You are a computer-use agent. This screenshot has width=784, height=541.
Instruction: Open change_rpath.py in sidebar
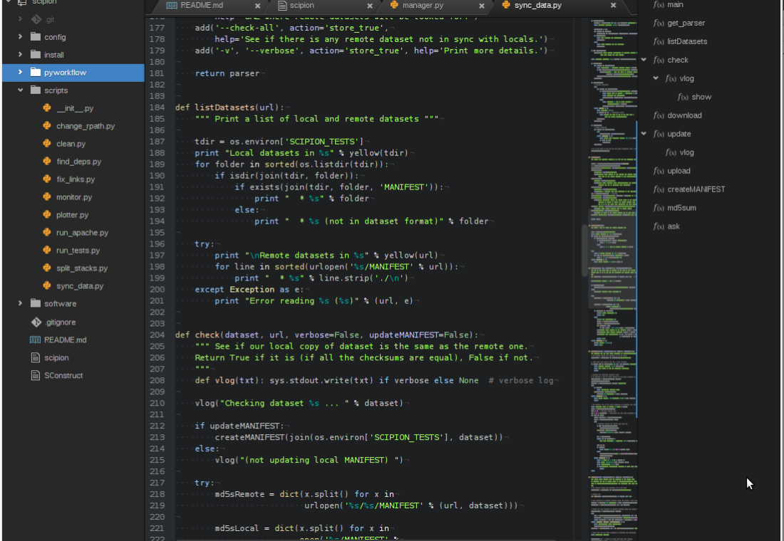click(86, 126)
